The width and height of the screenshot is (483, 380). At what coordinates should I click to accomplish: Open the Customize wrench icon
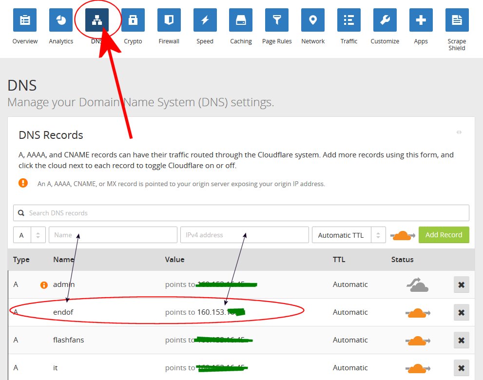coord(385,20)
